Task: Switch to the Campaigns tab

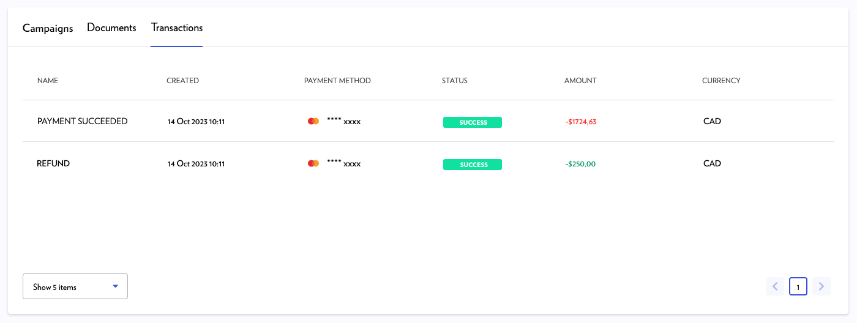Action: click(48, 28)
